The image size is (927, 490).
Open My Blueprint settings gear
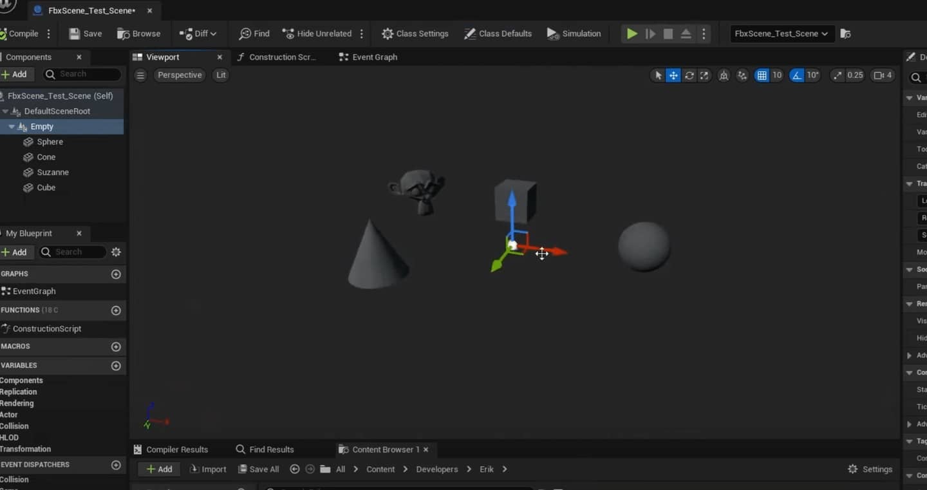tap(116, 252)
